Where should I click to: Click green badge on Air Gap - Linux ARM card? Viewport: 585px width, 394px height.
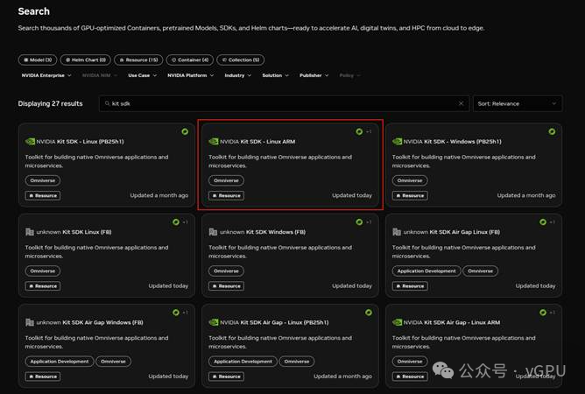click(x=543, y=313)
